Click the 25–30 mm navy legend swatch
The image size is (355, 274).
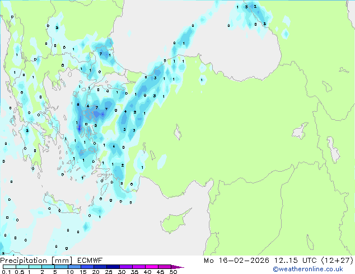point(113,267)
